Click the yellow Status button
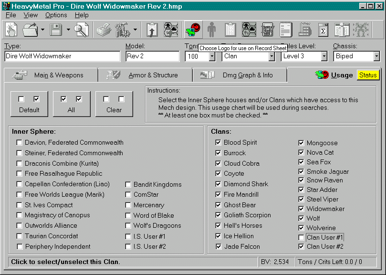386x275 pixels. pos(368,75)
